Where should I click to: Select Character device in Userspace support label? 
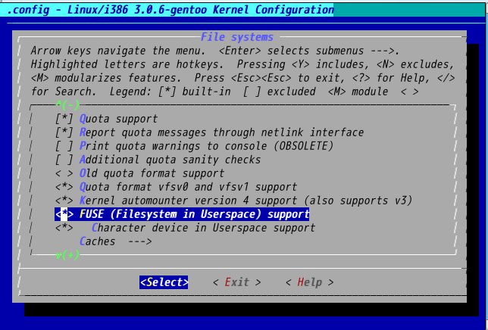[204, 228]
